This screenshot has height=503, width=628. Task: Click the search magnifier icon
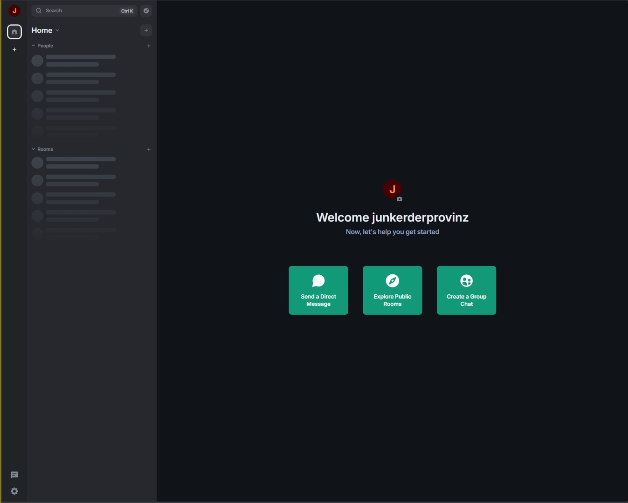tap(39, 11)
